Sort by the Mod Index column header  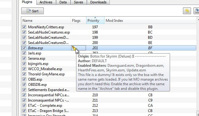coord(150,21)
